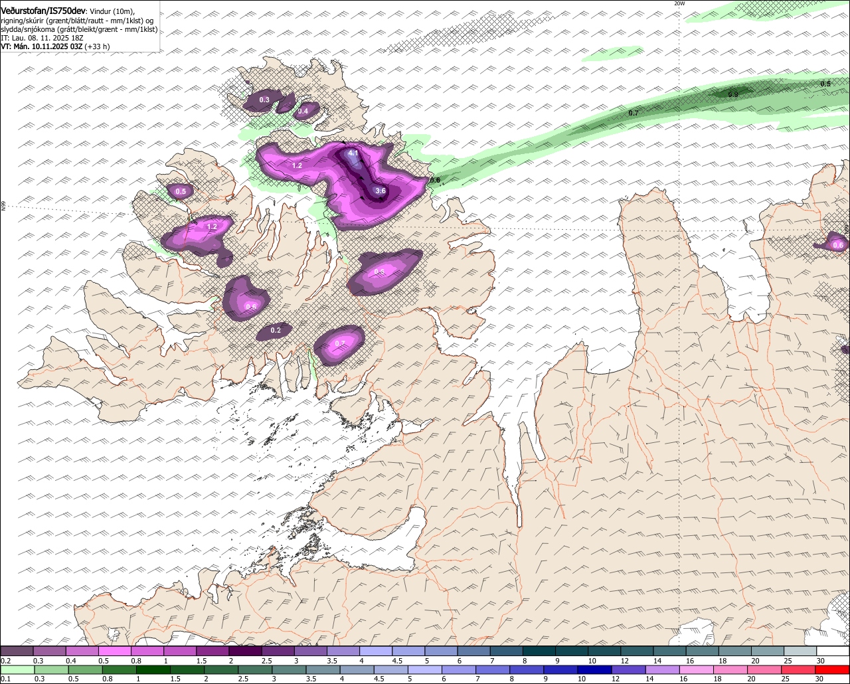Select the 0.3 label on the purple patch

264,100
